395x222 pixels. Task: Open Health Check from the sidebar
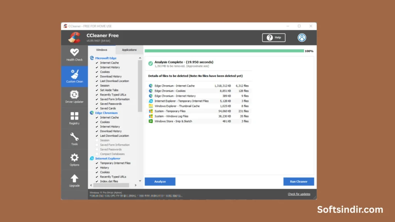74,55
